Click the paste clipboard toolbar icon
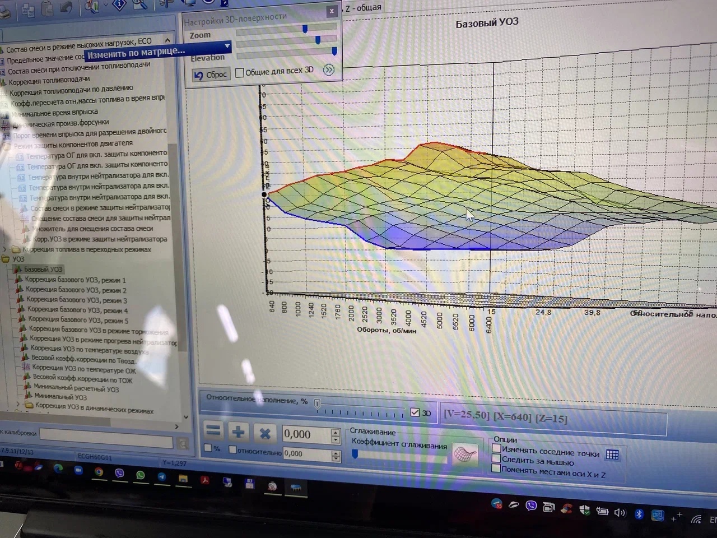This screenshot has height=538, width=717. 48,8
